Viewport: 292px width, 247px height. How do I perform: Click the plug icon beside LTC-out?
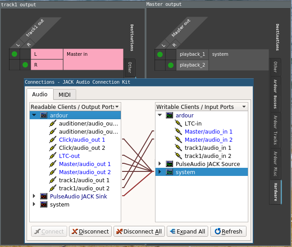[x=53, y=156]
